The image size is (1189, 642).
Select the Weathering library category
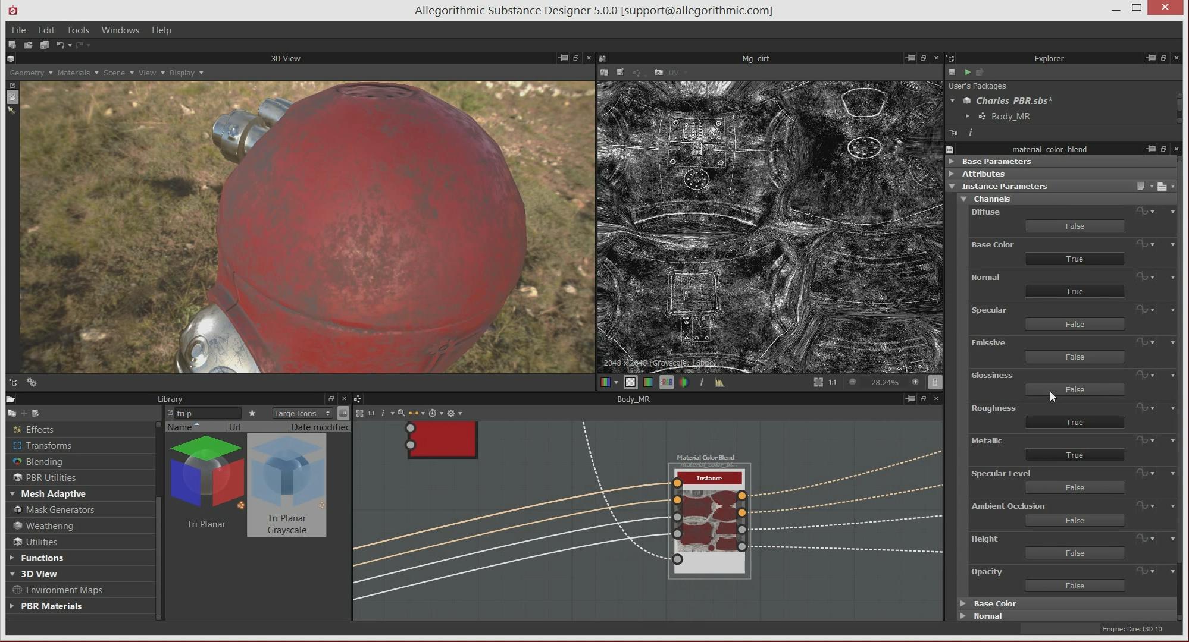49,525
